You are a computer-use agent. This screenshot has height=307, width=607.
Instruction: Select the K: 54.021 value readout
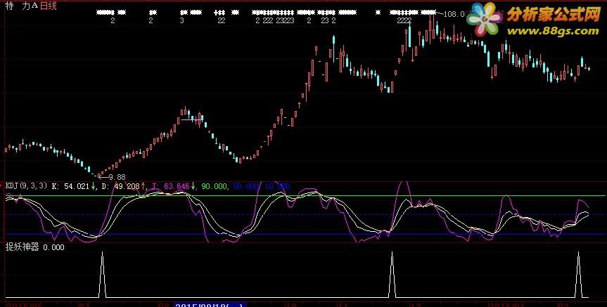(x=70, y=186)
